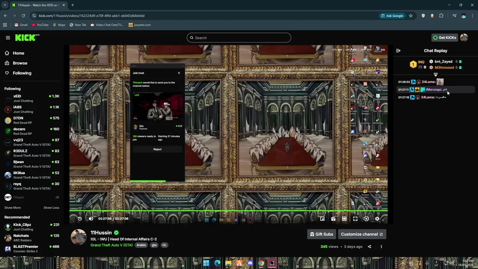
Task: Open D7DN Red Dead RP channel
Action: 32,120
